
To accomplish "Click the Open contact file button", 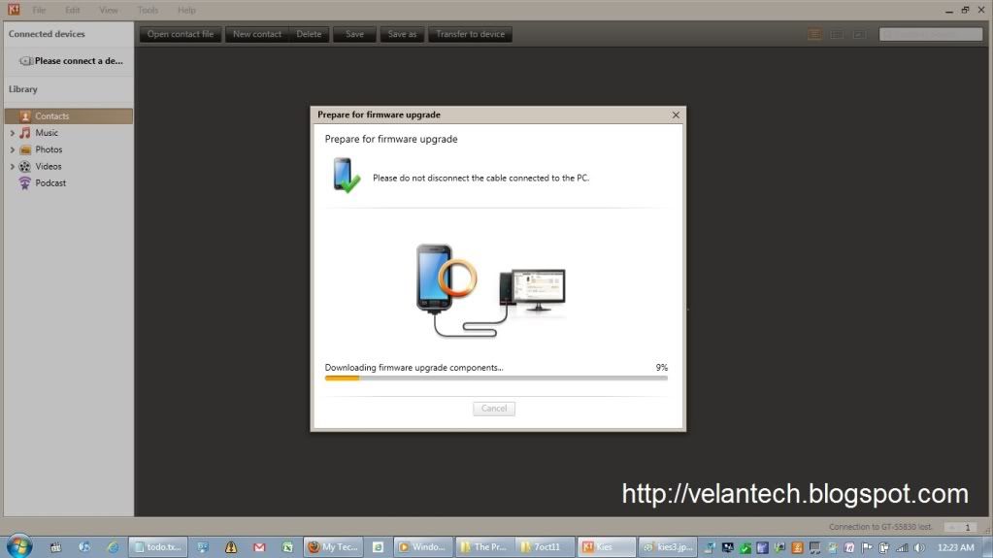I will [181, 34].
